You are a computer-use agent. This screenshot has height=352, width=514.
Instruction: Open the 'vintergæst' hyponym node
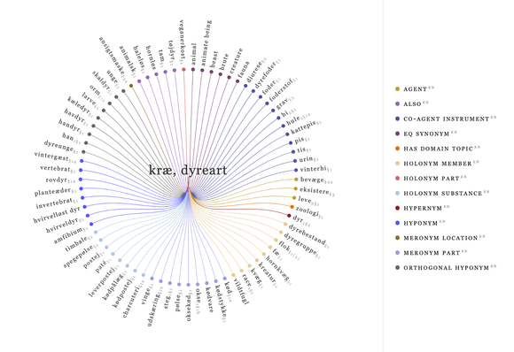coord(56,157)
